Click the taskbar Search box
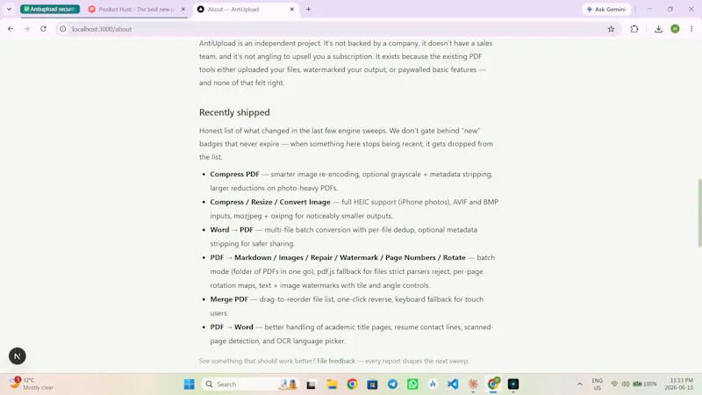 [x=251, y=384]
